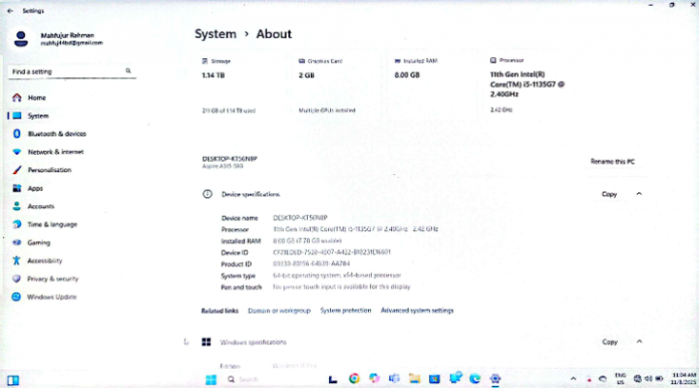Open the Domain or workgroup link
Screen dimensions: 699x388
pos(279,311)
